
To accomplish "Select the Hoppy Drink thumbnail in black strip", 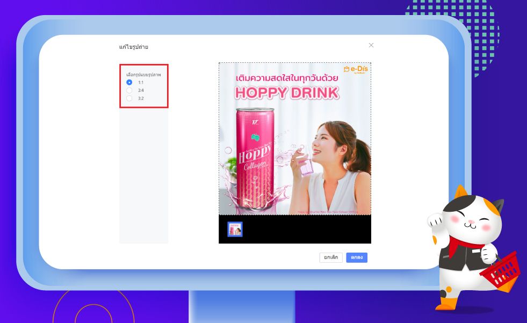I will point(235,229).
